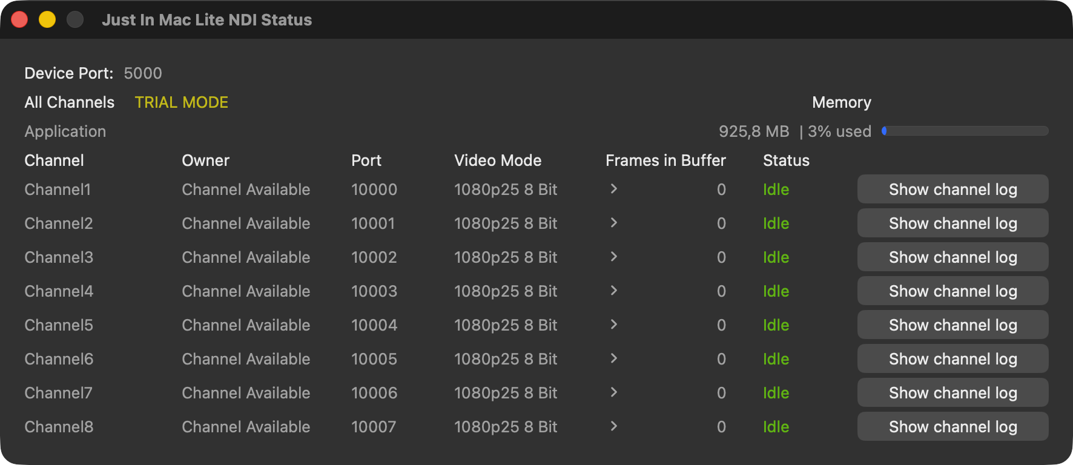Expand Channel8 video mode chevron
The image size is (1073, 465).
[x=613, y=426]
